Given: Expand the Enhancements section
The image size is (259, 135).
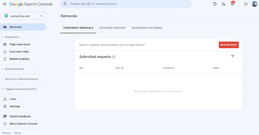Looking at the screenshot, I should [13, 69].
